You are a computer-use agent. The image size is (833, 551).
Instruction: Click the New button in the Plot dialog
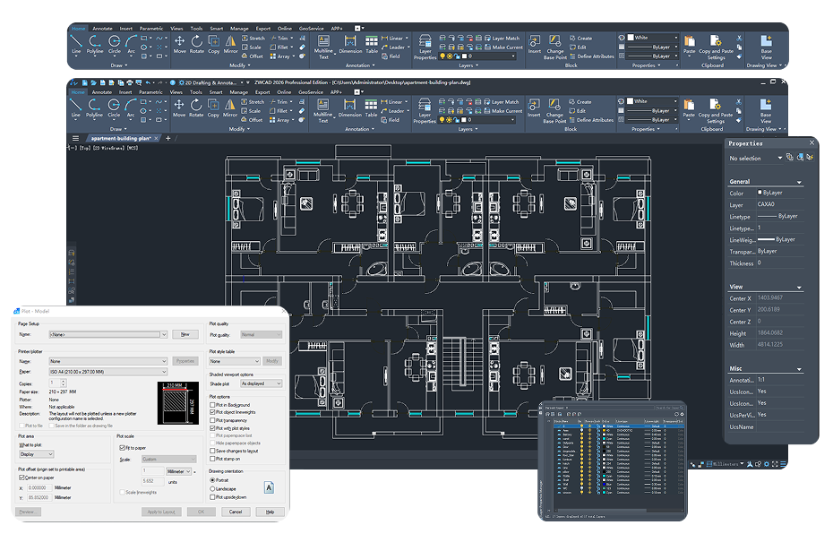[185, 335]
